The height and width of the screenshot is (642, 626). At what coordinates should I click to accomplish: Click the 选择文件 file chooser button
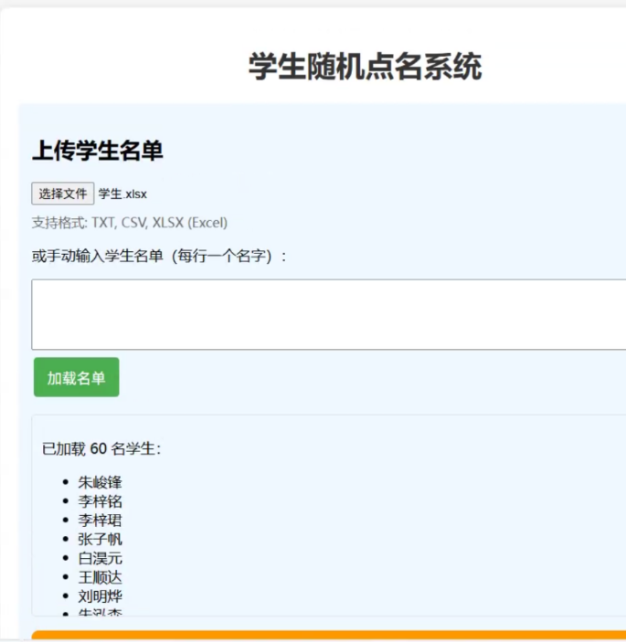pos(63,194)
